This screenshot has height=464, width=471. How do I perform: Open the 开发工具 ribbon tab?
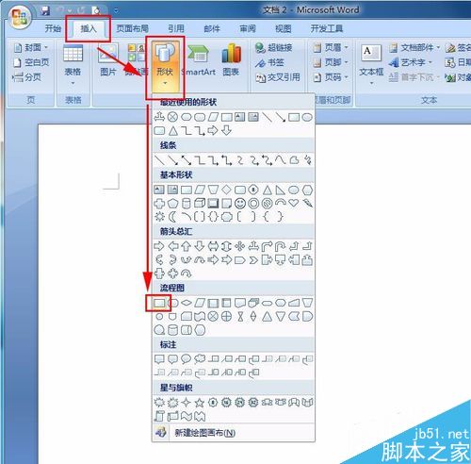(326, 28)
